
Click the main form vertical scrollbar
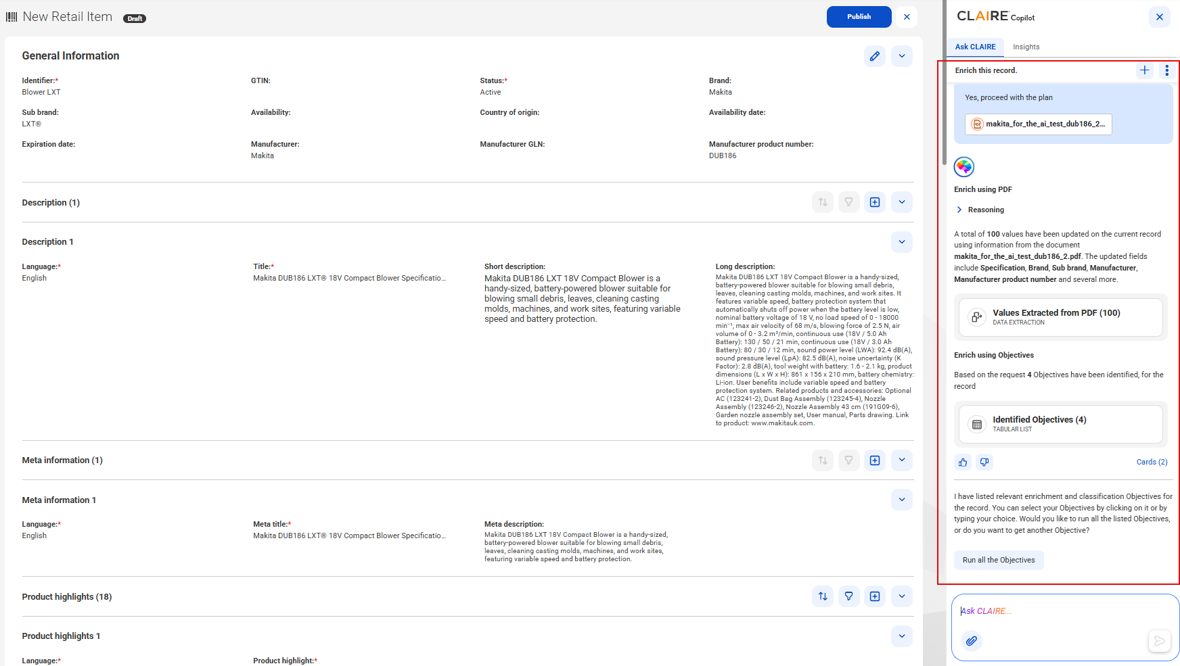944,81
